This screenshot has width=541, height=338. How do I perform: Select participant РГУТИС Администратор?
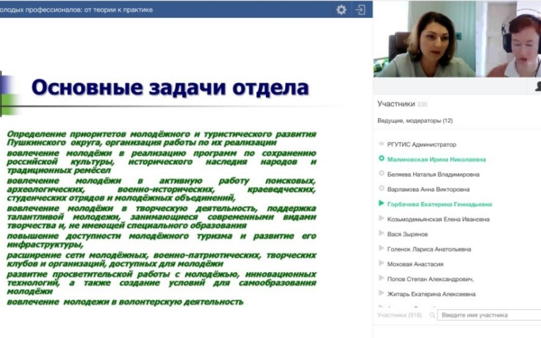coord(422,145)
